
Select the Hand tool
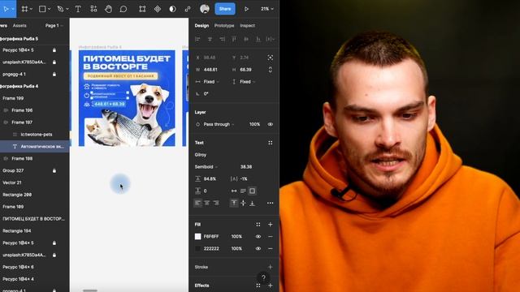[108, 9]
